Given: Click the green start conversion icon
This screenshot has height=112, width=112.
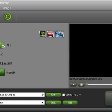Looking at the screenshot, I should pyautogui.click(x=2, y=72).
